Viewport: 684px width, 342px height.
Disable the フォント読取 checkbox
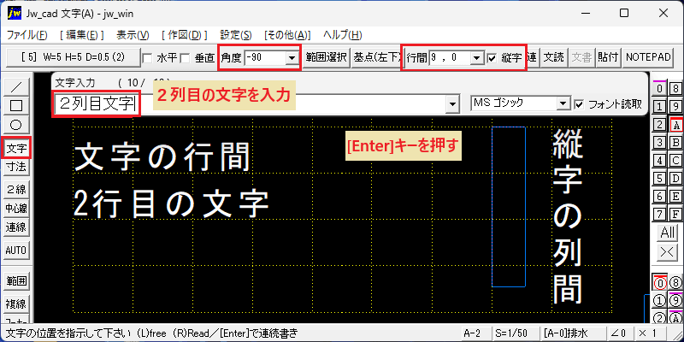[x=579, y=104]
